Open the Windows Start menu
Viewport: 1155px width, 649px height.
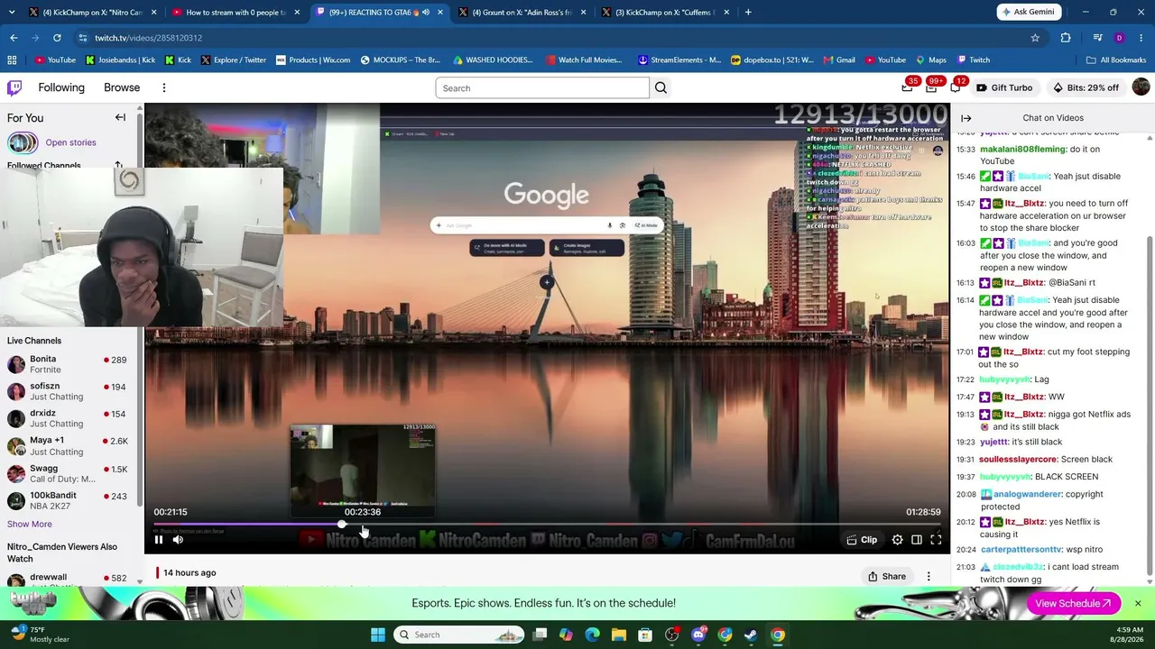[x=378, y=635]
